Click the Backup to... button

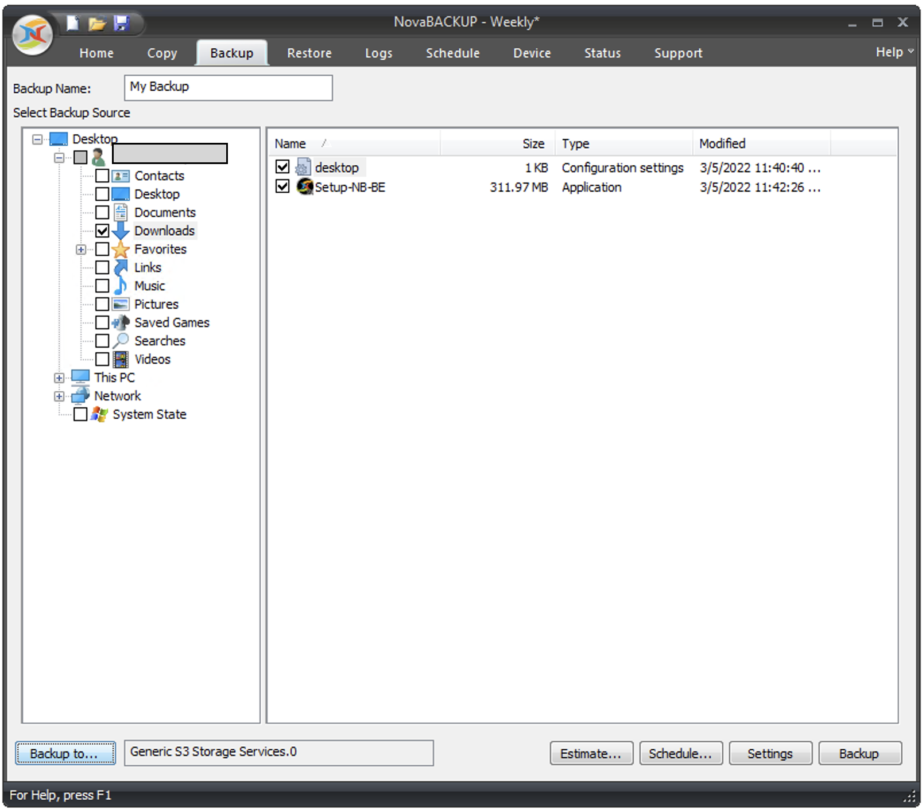coord(65,753)
